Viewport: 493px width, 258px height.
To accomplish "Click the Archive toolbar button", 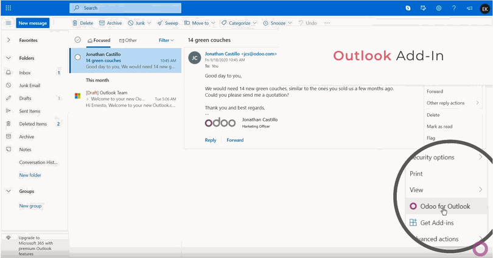I will click(110, 23).
